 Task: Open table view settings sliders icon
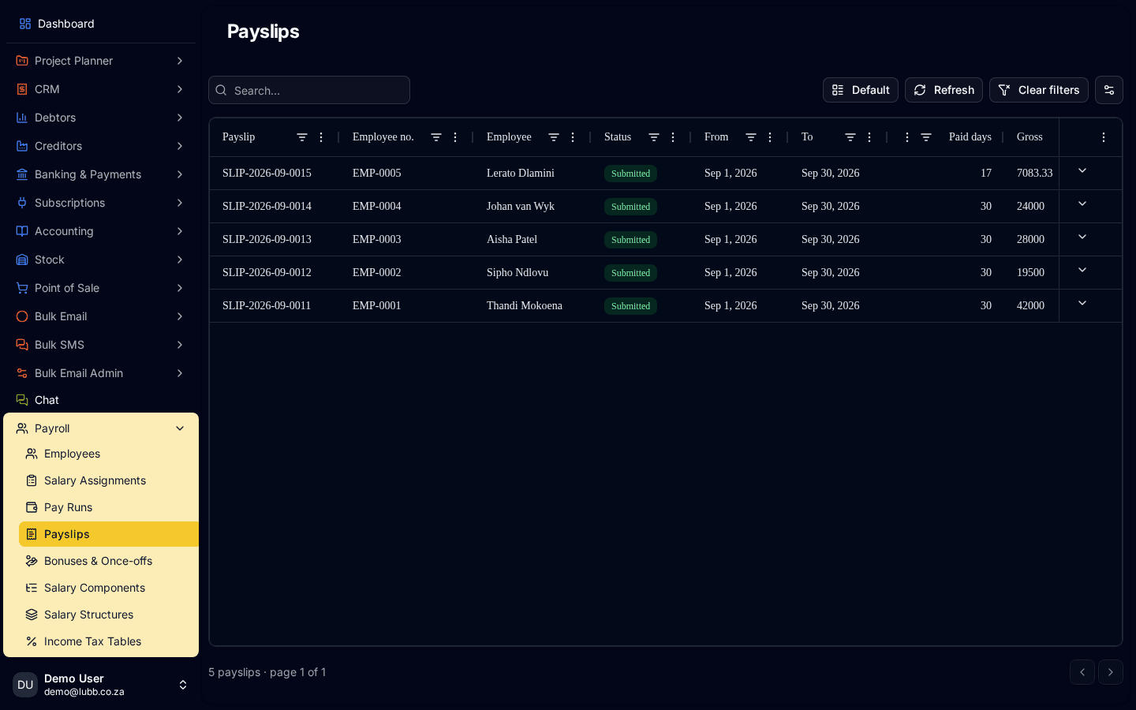[1109, 90]
